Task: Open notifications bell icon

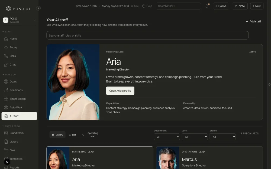Action: click(207, 6)
